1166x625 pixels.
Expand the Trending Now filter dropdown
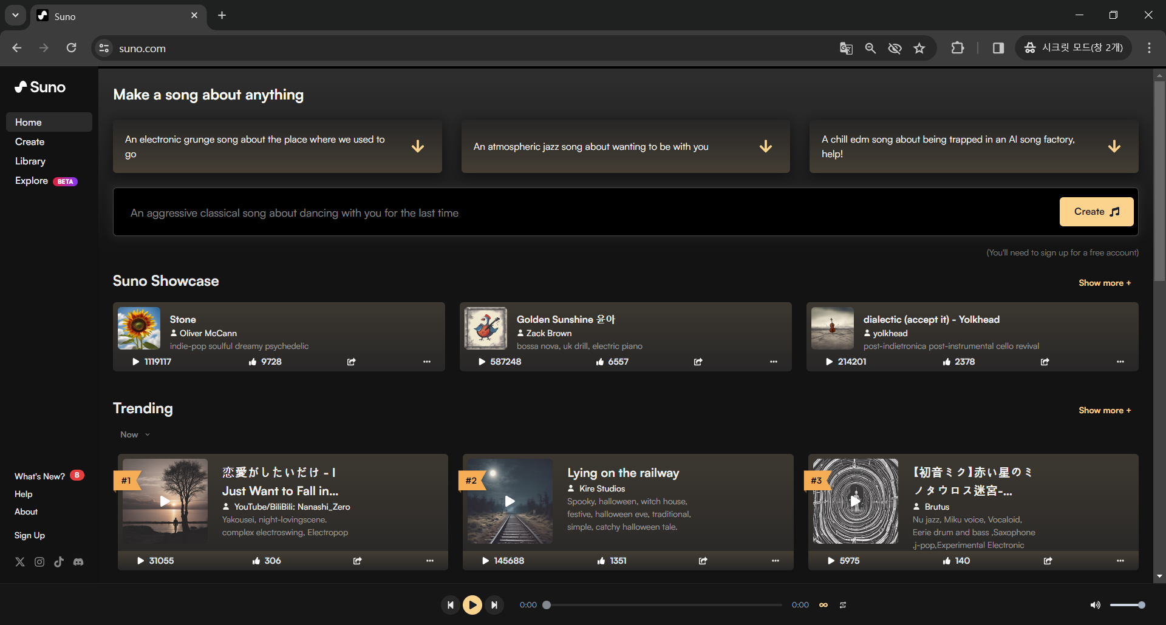(135, 434)
